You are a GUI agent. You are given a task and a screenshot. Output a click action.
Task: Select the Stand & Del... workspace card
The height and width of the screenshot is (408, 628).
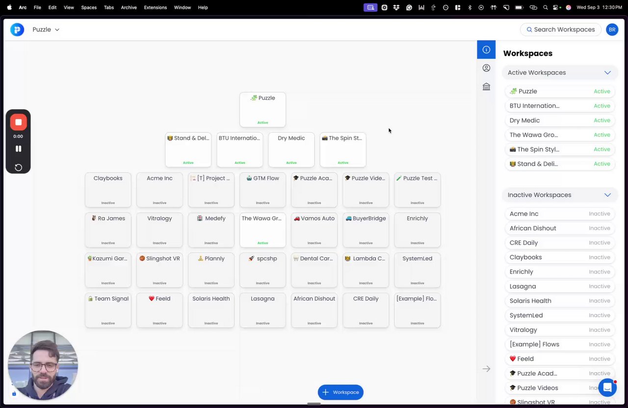(x=188, y=150)
